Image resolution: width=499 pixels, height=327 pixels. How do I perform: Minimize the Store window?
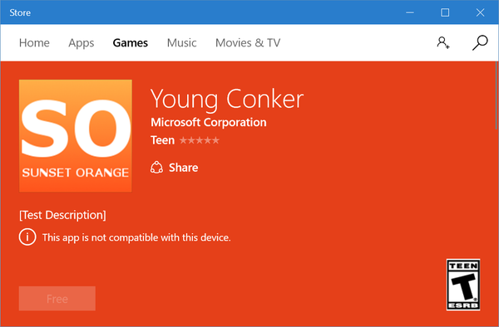410,12
